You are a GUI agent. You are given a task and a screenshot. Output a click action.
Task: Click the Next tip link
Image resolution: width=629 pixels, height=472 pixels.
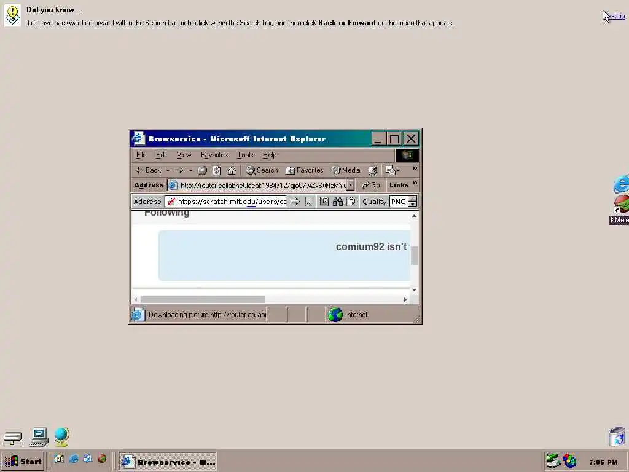[615, 16]
